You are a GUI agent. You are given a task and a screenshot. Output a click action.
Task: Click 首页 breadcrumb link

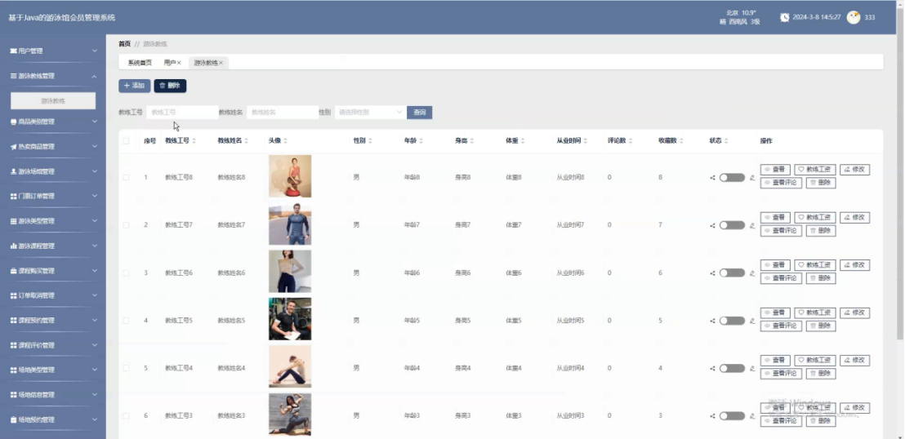point(125,44)
